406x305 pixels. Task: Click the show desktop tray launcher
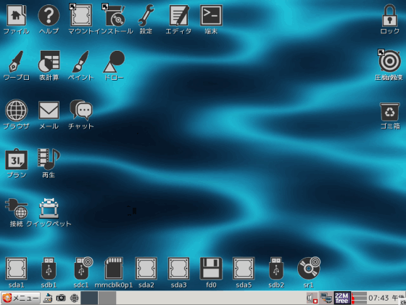[x=48, y=298]
